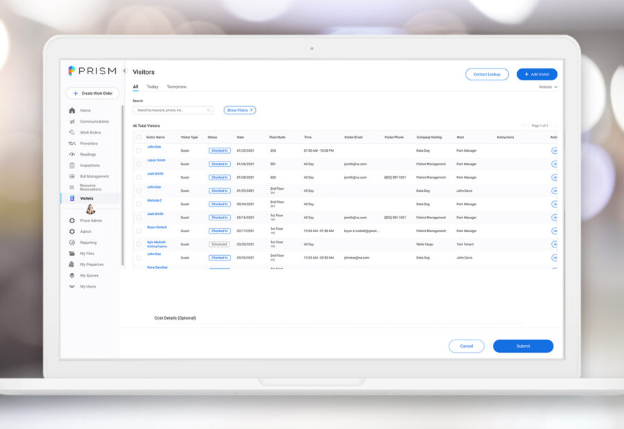Click the Add Visitor button

point(536,74)
